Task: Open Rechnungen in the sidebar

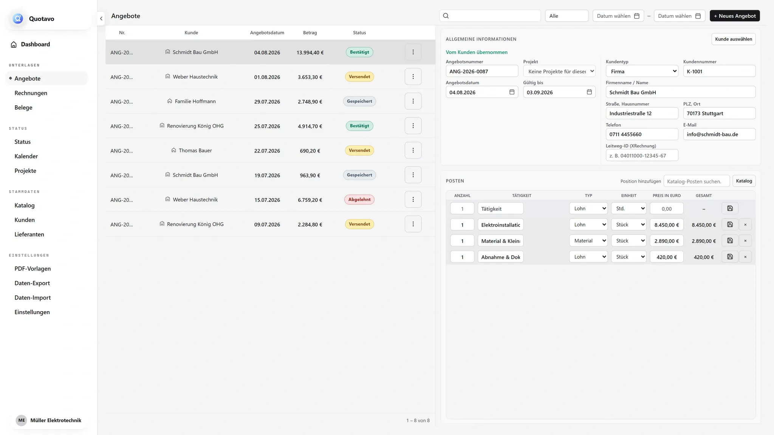Action: tap(31, 93)
